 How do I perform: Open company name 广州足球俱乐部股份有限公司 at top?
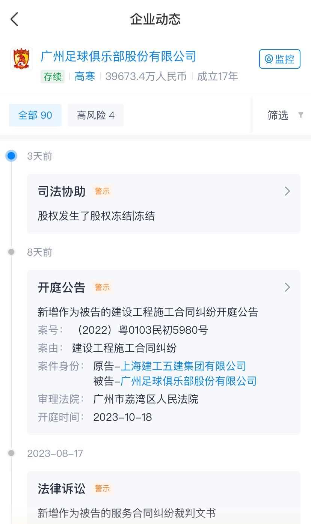pos(118,56)
